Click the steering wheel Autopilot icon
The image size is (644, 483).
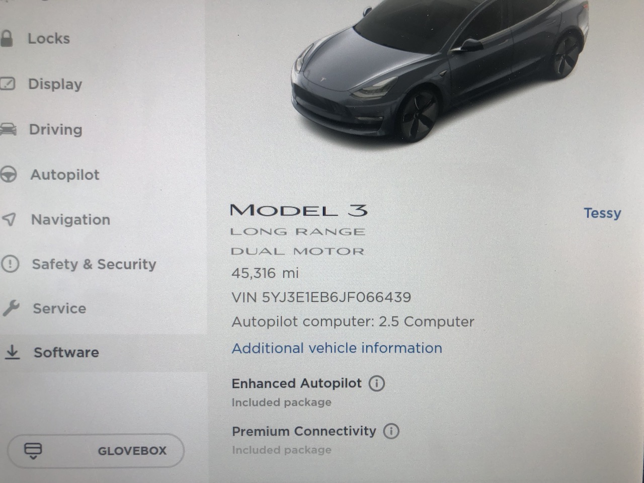click(x=9, y=175)
